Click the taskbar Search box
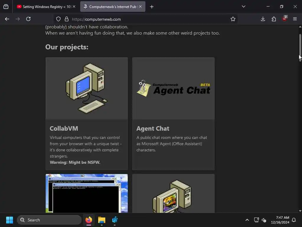 [49, 220]
